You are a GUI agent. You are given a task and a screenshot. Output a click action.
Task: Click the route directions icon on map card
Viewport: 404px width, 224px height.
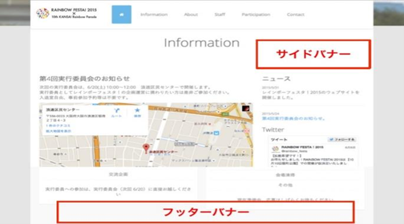(116, 112)
